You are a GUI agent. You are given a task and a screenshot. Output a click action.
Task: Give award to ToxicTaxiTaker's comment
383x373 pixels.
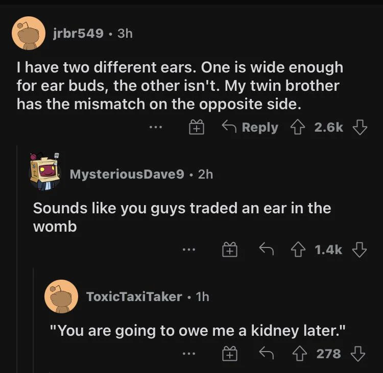coord(230,353)
